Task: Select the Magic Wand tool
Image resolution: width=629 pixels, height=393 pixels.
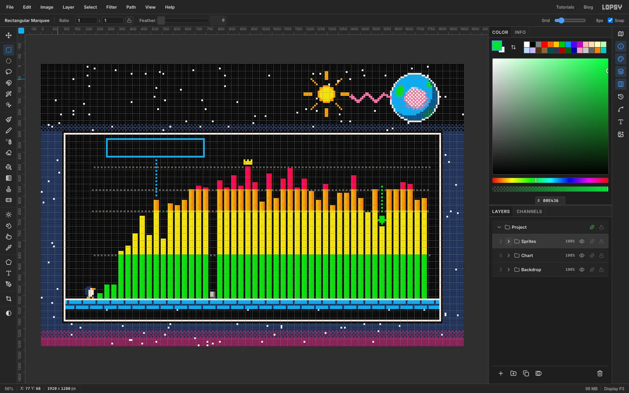Action: coord(8,94)
